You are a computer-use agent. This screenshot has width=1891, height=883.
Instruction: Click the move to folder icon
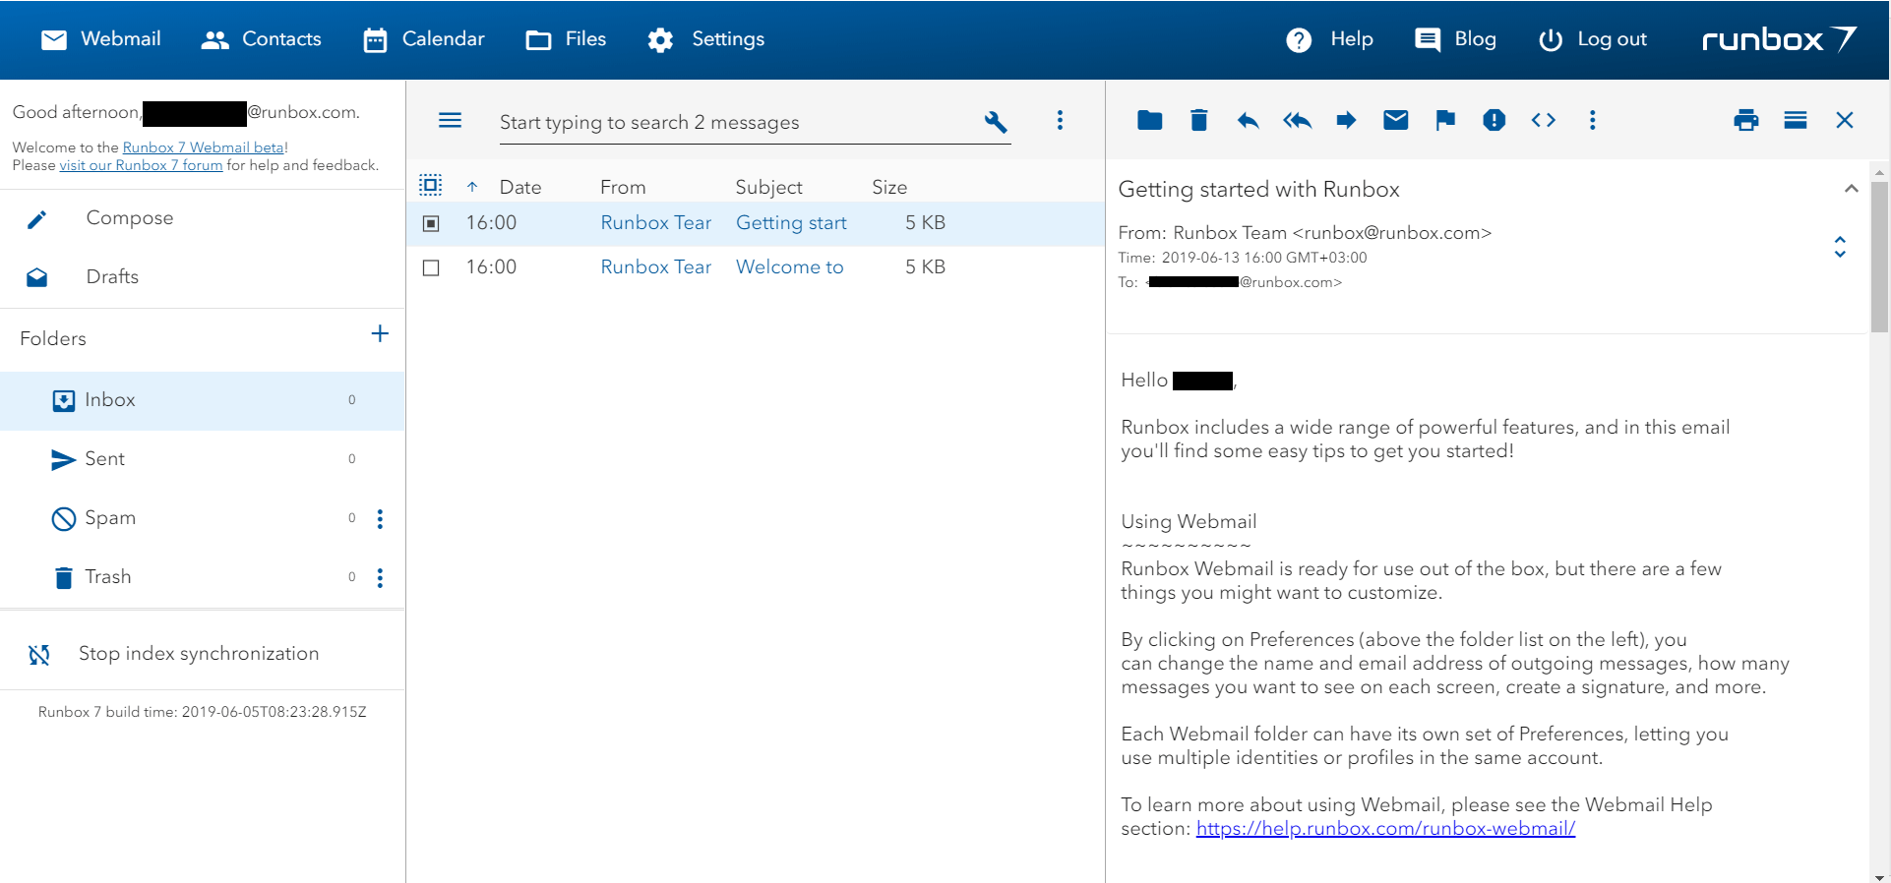point(1149,121)
